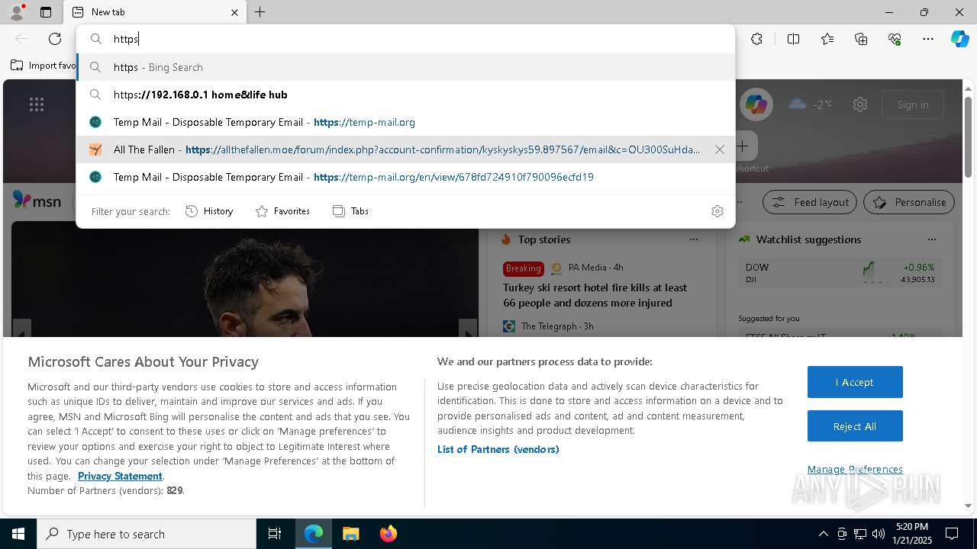Open the tab actions menu
Screen dimensions: 977x549
[x=46, y=12]
